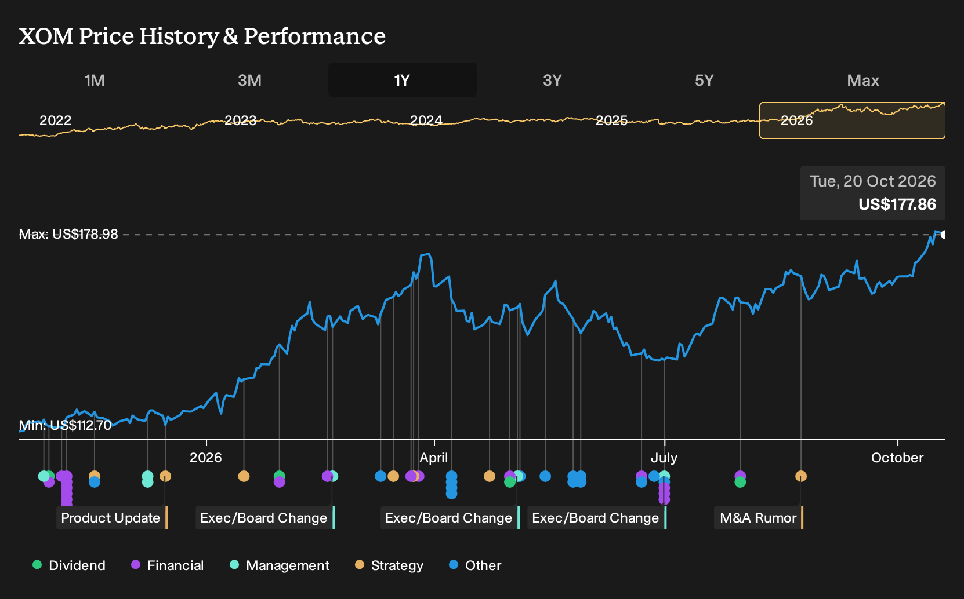Screen dimensions: 964x599
Task: Click the green Dividend marker between 2026 and April
Action: [279, 476]
